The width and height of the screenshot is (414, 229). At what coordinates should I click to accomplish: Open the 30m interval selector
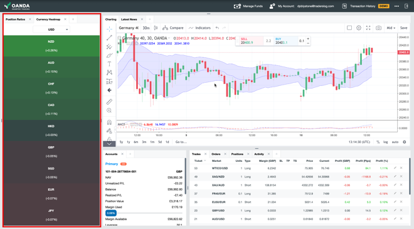(146, 28)
